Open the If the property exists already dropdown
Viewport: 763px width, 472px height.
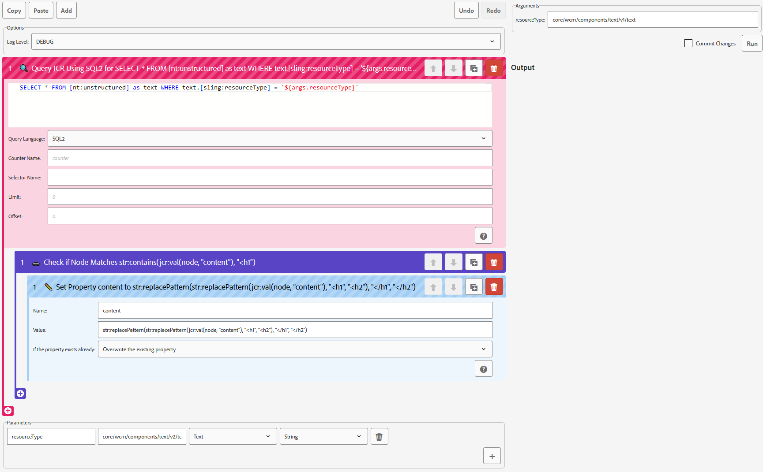coord(295,349)
